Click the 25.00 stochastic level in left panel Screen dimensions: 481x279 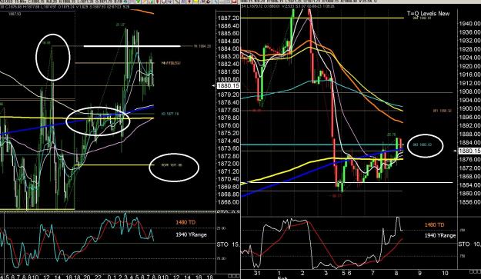coord(222,228)
